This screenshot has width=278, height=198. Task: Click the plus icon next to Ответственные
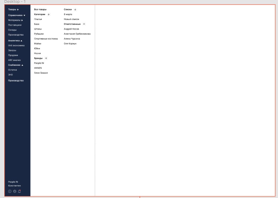pyautogui.click(x=84, y=24)
